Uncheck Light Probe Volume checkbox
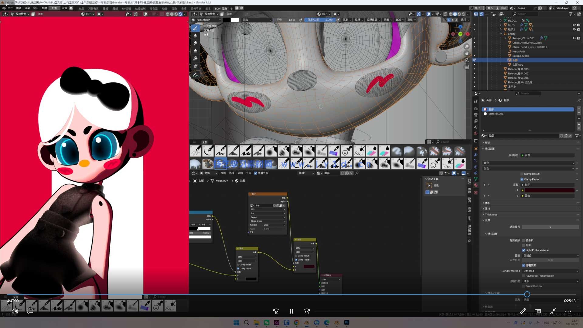 (523, 250)
